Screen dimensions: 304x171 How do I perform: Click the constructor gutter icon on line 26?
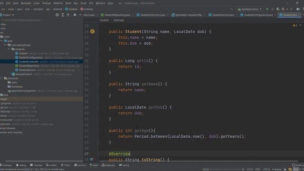pyautogui.click(x=92, y=31)
